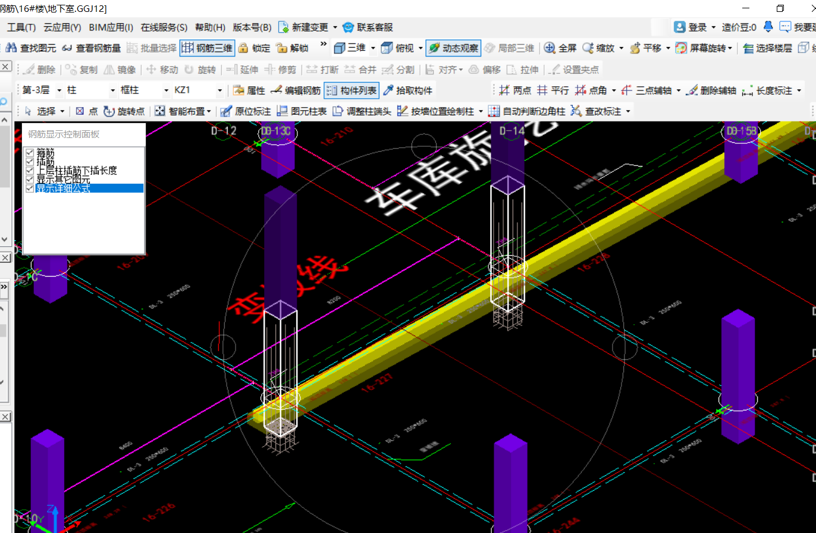
Task: Open 选择楼层 floor selection
Action: (767, 48)
